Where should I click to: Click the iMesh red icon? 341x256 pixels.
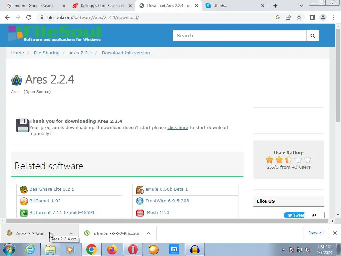coord(140,213)
